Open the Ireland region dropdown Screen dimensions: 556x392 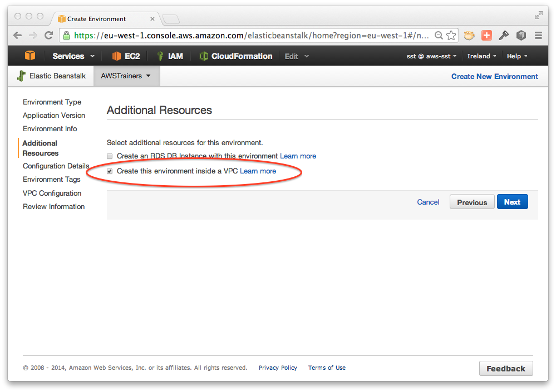point(481,56)
